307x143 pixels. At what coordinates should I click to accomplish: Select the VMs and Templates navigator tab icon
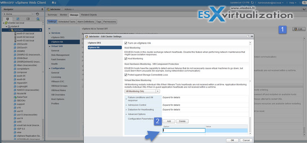tap(18, 19)
